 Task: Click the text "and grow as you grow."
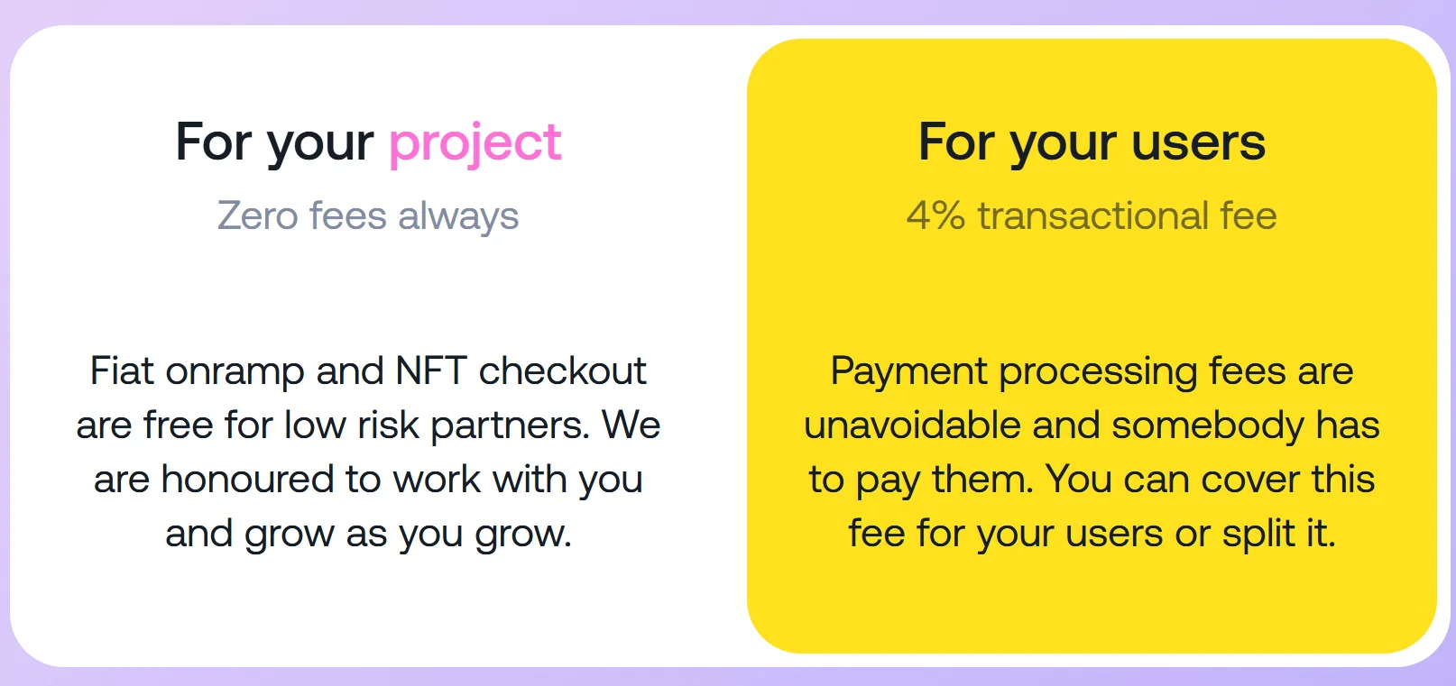(368, 534)
